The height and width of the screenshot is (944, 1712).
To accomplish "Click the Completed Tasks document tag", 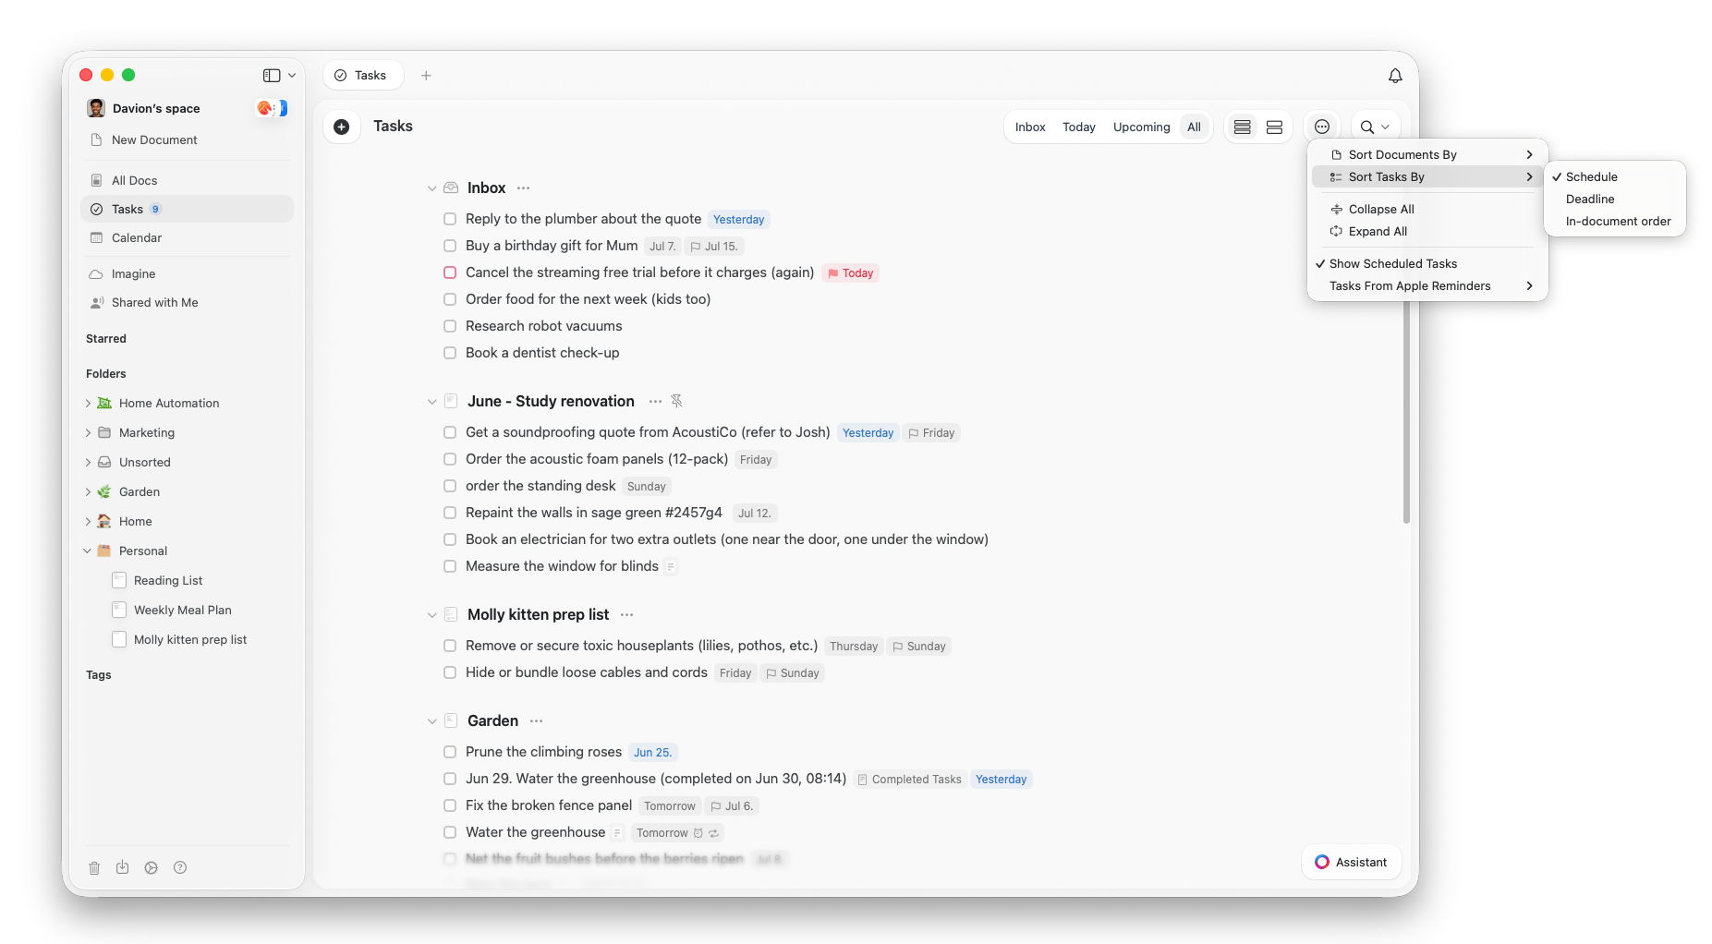I will 910,780.
